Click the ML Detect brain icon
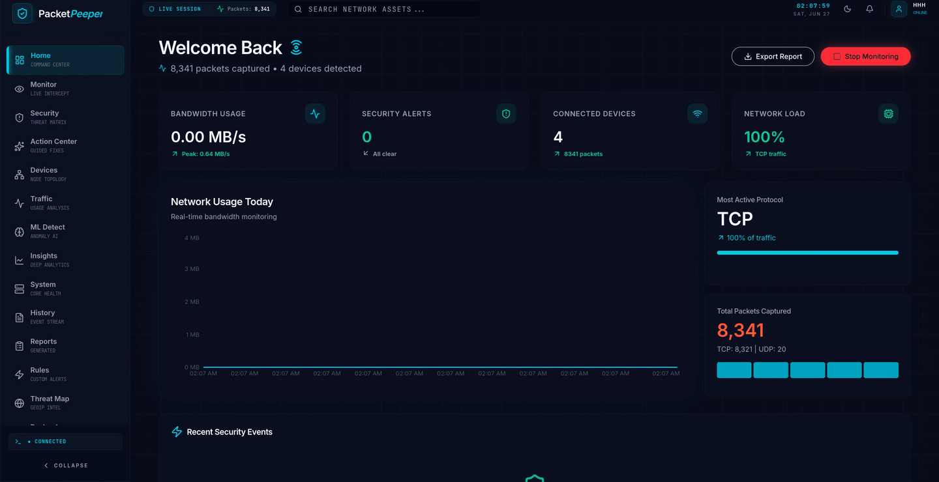This screenshot has height=482, width=939. click(20, 232)
